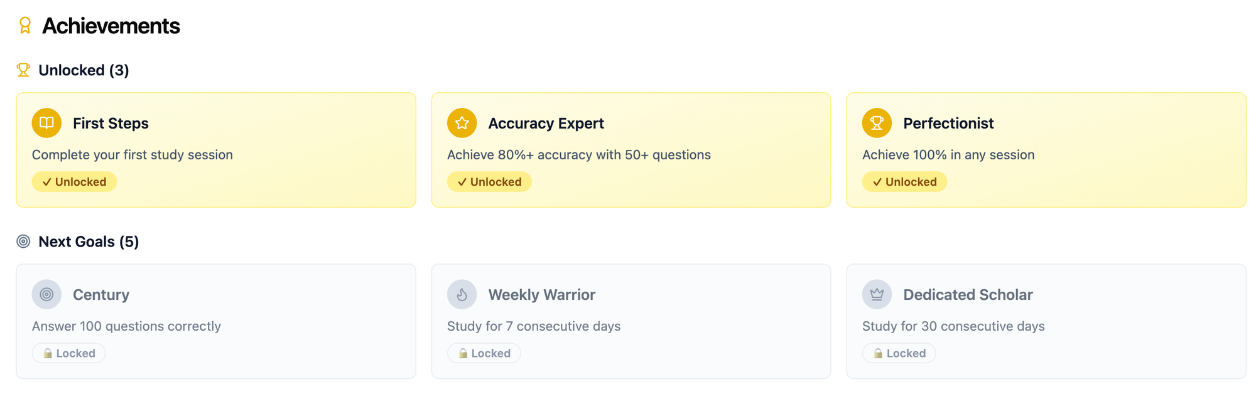Click the Unlocked badge on Perfectionist
The height and width of the screenshot is (394, 1256).
pos(904,182)
